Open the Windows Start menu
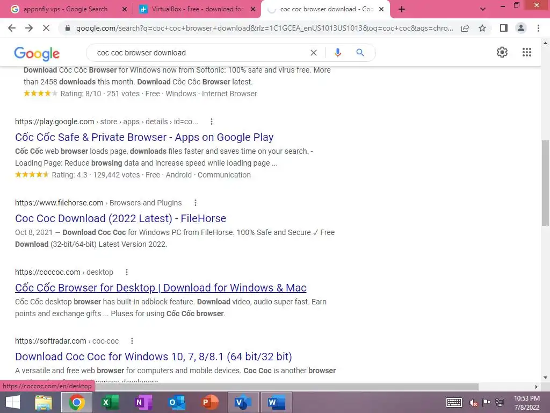The height and width of the screenshot is (413, 550). coord(13,402)
